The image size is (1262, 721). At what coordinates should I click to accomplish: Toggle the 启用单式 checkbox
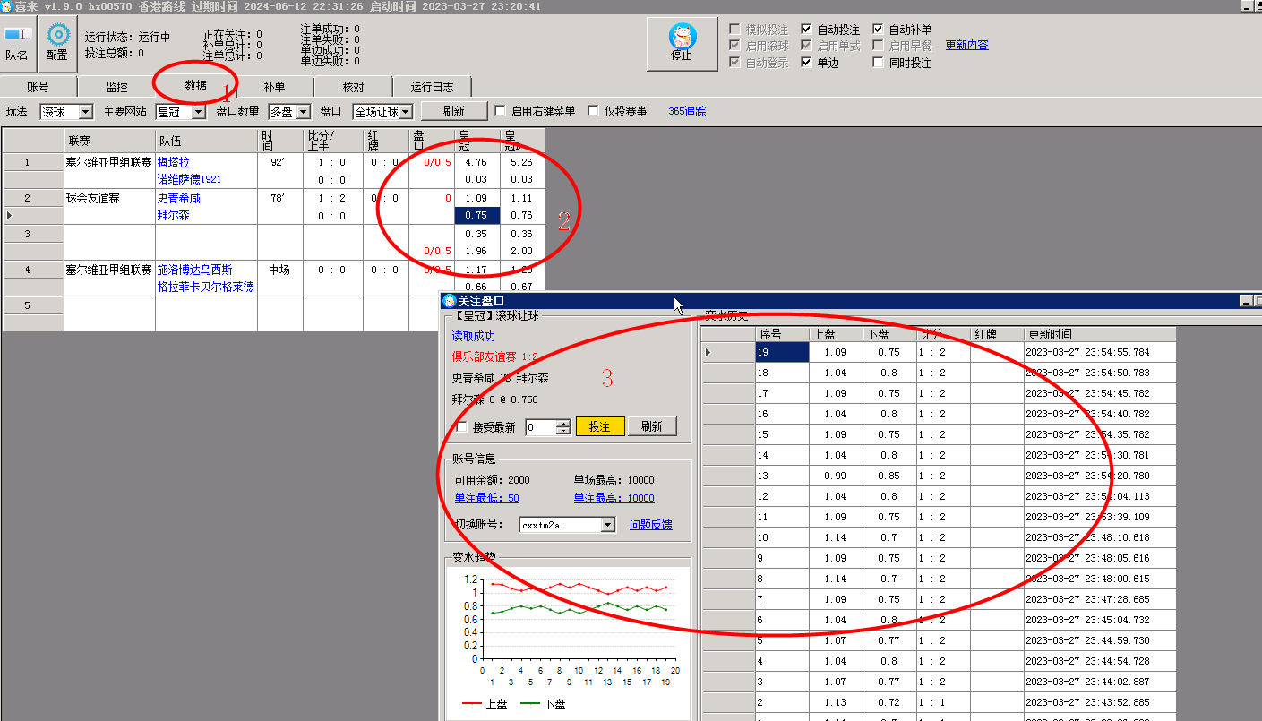[x=806, y=46]
